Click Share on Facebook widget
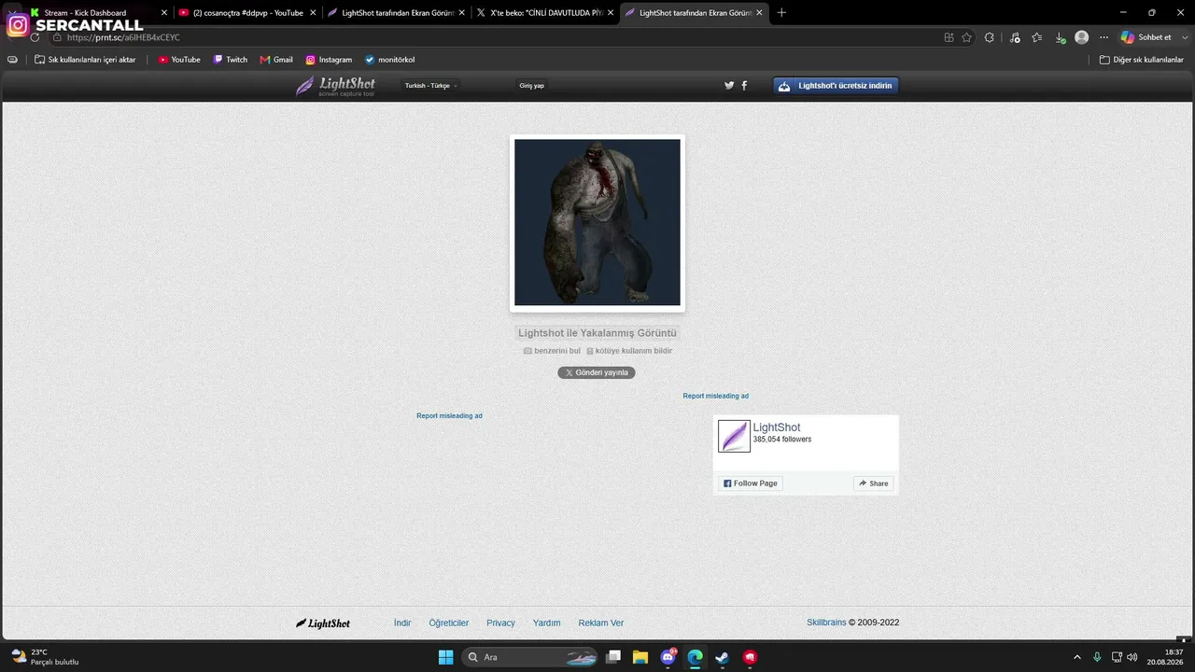 (x=874, y=483)
